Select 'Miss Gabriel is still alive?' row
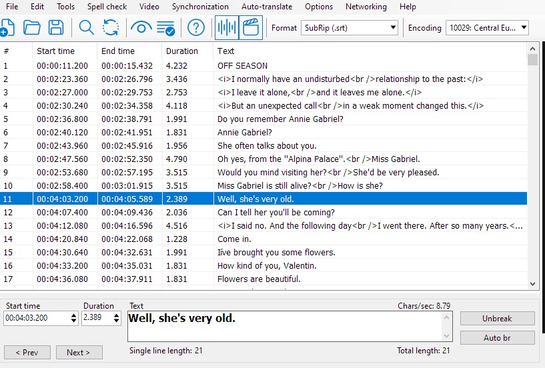 [263, 185]
